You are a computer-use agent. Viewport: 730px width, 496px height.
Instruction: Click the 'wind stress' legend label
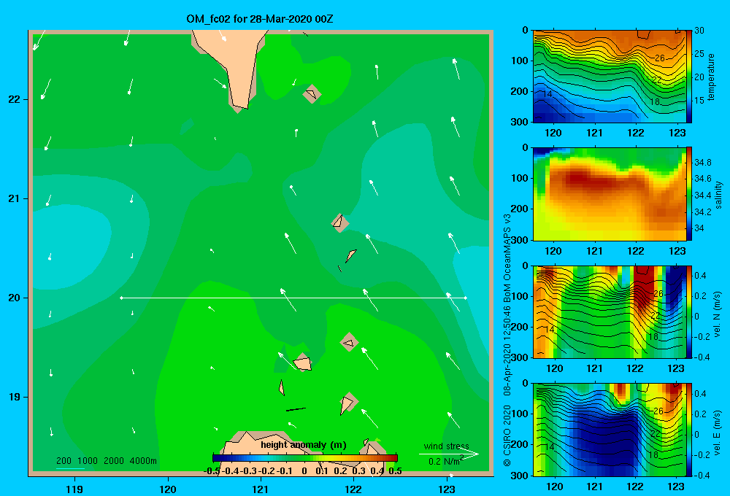447,446
